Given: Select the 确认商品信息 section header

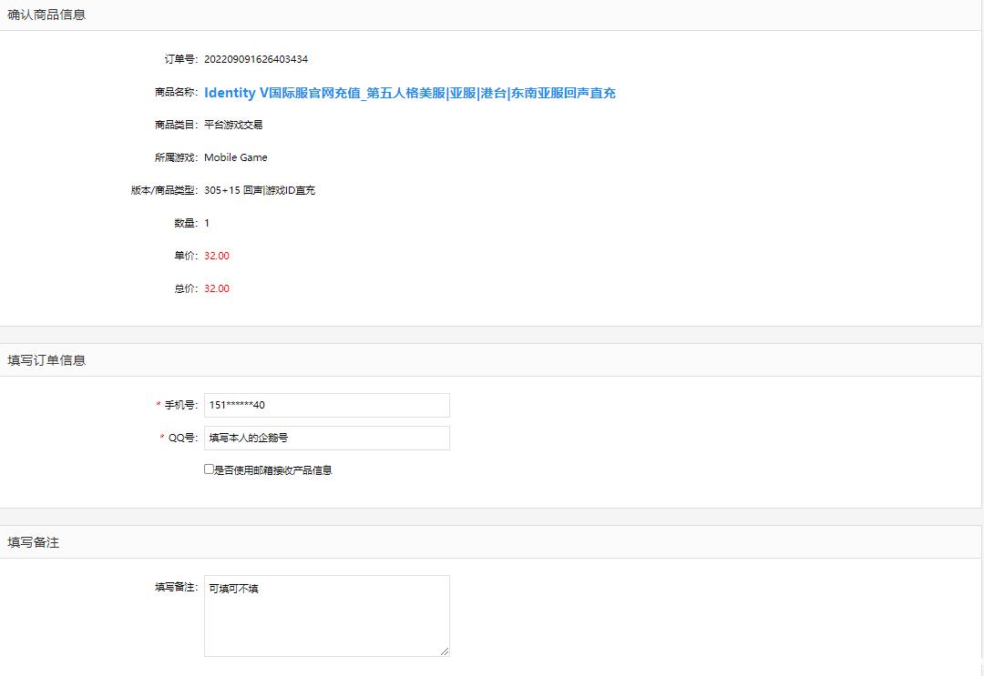Looking at the screenshot, I should [46, 15].
